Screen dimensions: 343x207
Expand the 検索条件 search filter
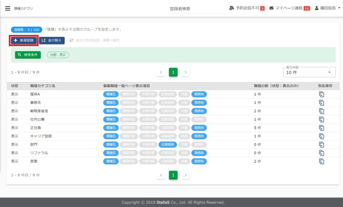(x=28, y=55)
